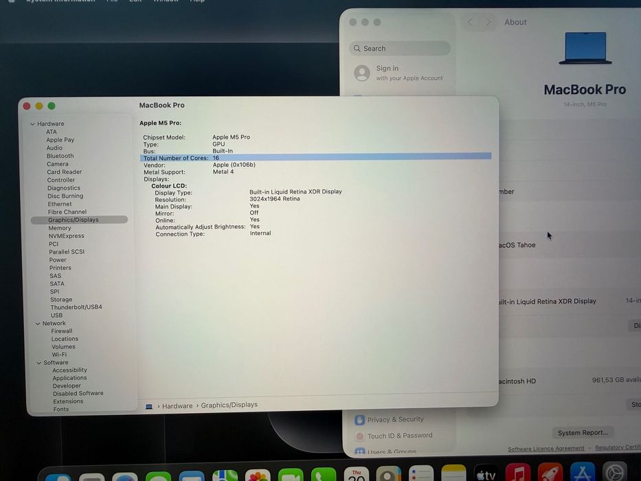This screenshot has height=481, width=641.
Task: Open Parallel SCSI in the sidebar
Action: point(67,251)
